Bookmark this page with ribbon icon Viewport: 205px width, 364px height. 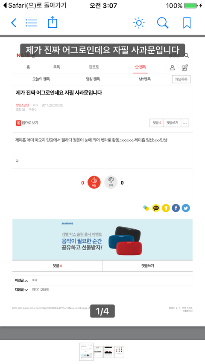[x=187, y=23]
